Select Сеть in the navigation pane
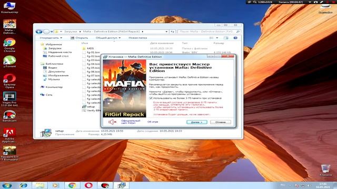The width and height of the screenshot is (337, 189). 46,94
